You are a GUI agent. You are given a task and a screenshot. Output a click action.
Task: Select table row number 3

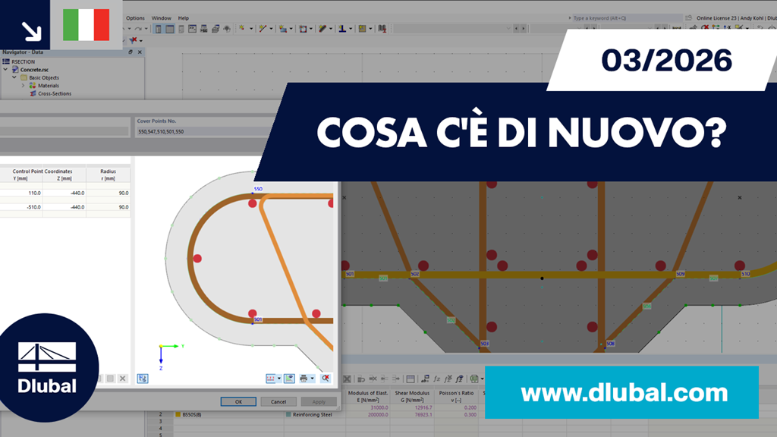160,422
